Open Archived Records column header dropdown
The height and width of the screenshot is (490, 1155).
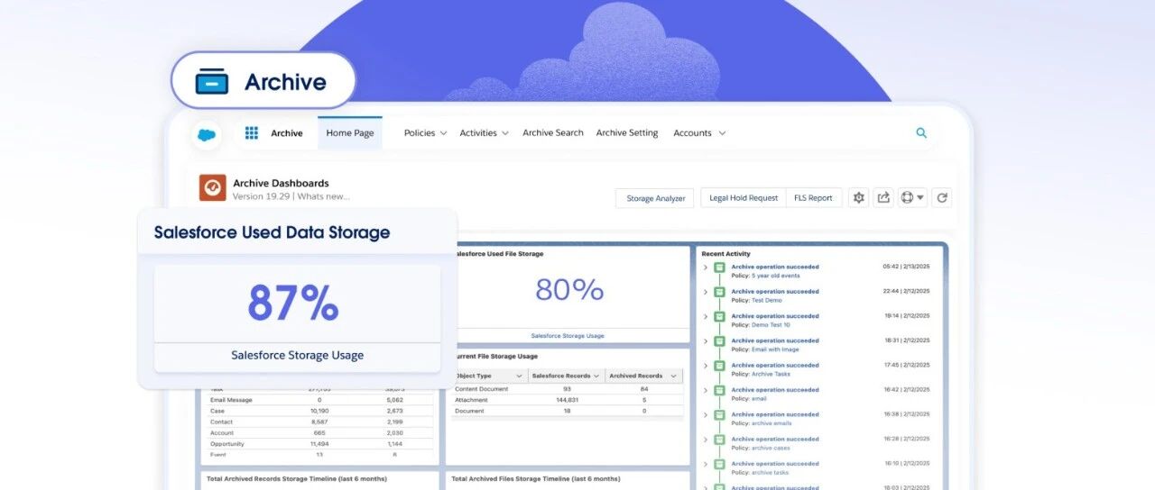pos(675,376)
